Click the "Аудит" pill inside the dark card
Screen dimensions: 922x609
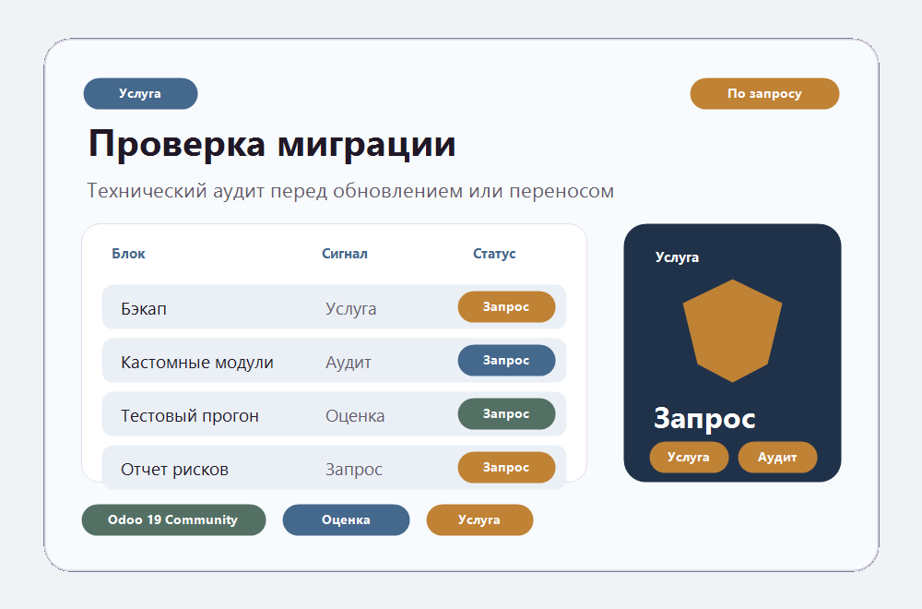click(x=777, y=457)
